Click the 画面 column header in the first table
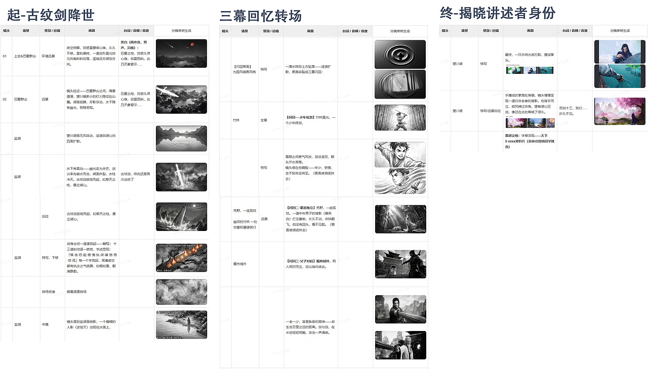 point(91,31)
